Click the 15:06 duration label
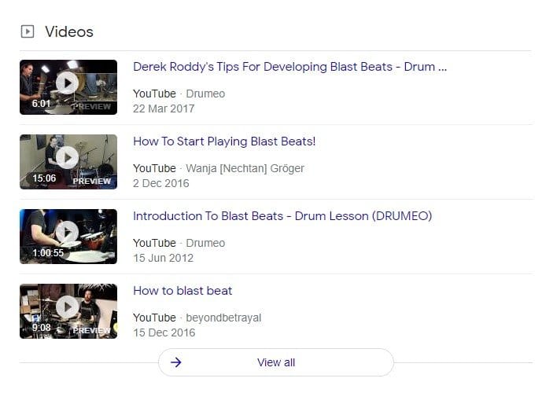The height and width of the screenshot is (393, 553). click(44, 178)
